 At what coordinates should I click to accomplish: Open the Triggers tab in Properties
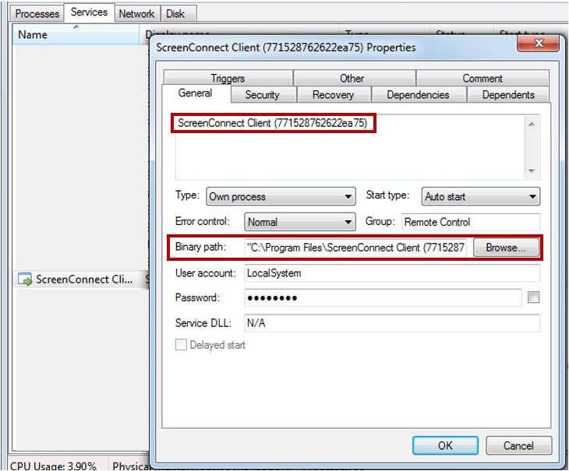pyautogui.click(x=228, y=79)
